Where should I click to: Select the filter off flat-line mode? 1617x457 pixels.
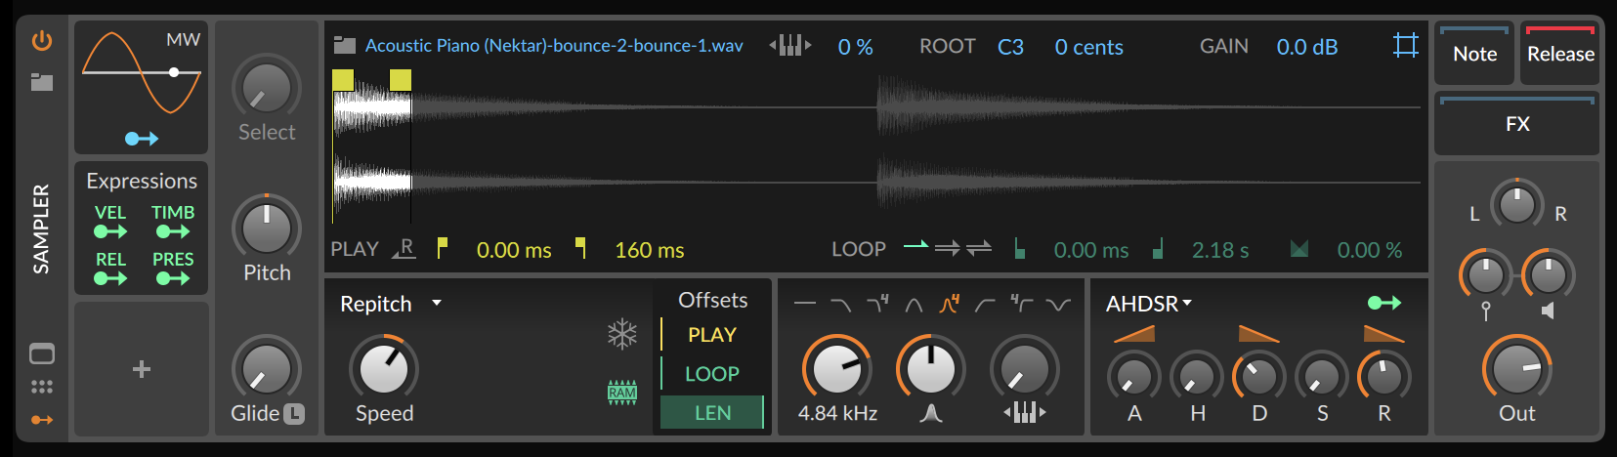(805, 304)
